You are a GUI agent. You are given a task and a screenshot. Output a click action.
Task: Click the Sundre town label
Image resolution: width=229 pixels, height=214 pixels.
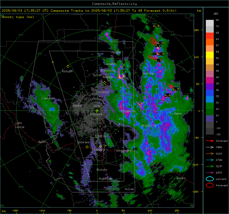pos(77,106)
